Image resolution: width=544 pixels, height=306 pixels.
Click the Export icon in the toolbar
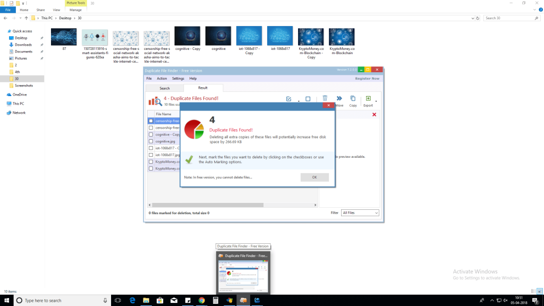[x=368, y=98]
